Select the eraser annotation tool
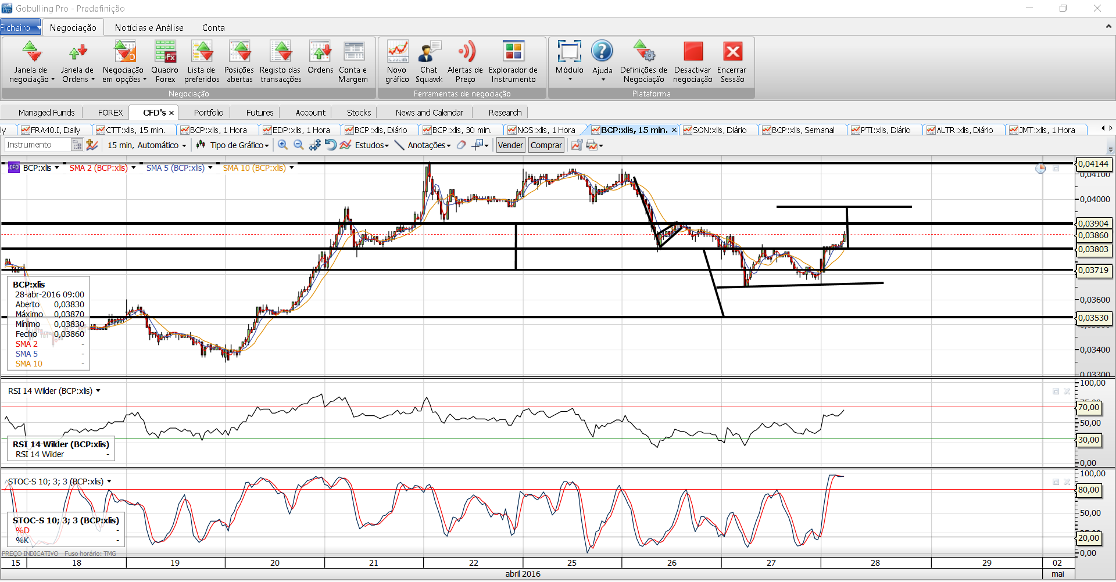1116x582 pixels. (x=461, y=145)
